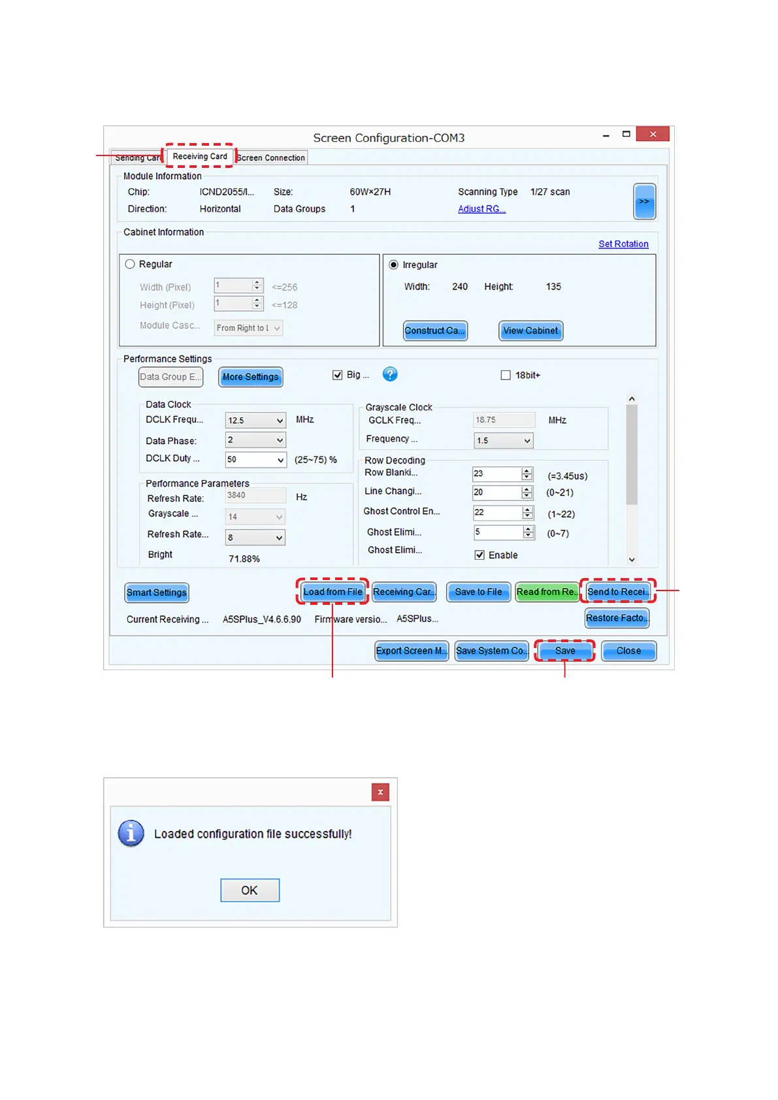778x1100 pixels.
Task: Switch to the Sending Card tab
Action: click(137, 158)
